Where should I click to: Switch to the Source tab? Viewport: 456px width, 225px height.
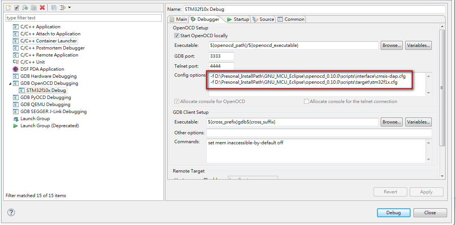(263, 19)
